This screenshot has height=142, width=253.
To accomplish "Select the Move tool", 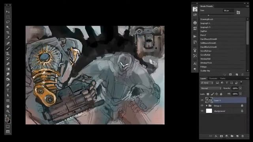I will tap(8, 12).
